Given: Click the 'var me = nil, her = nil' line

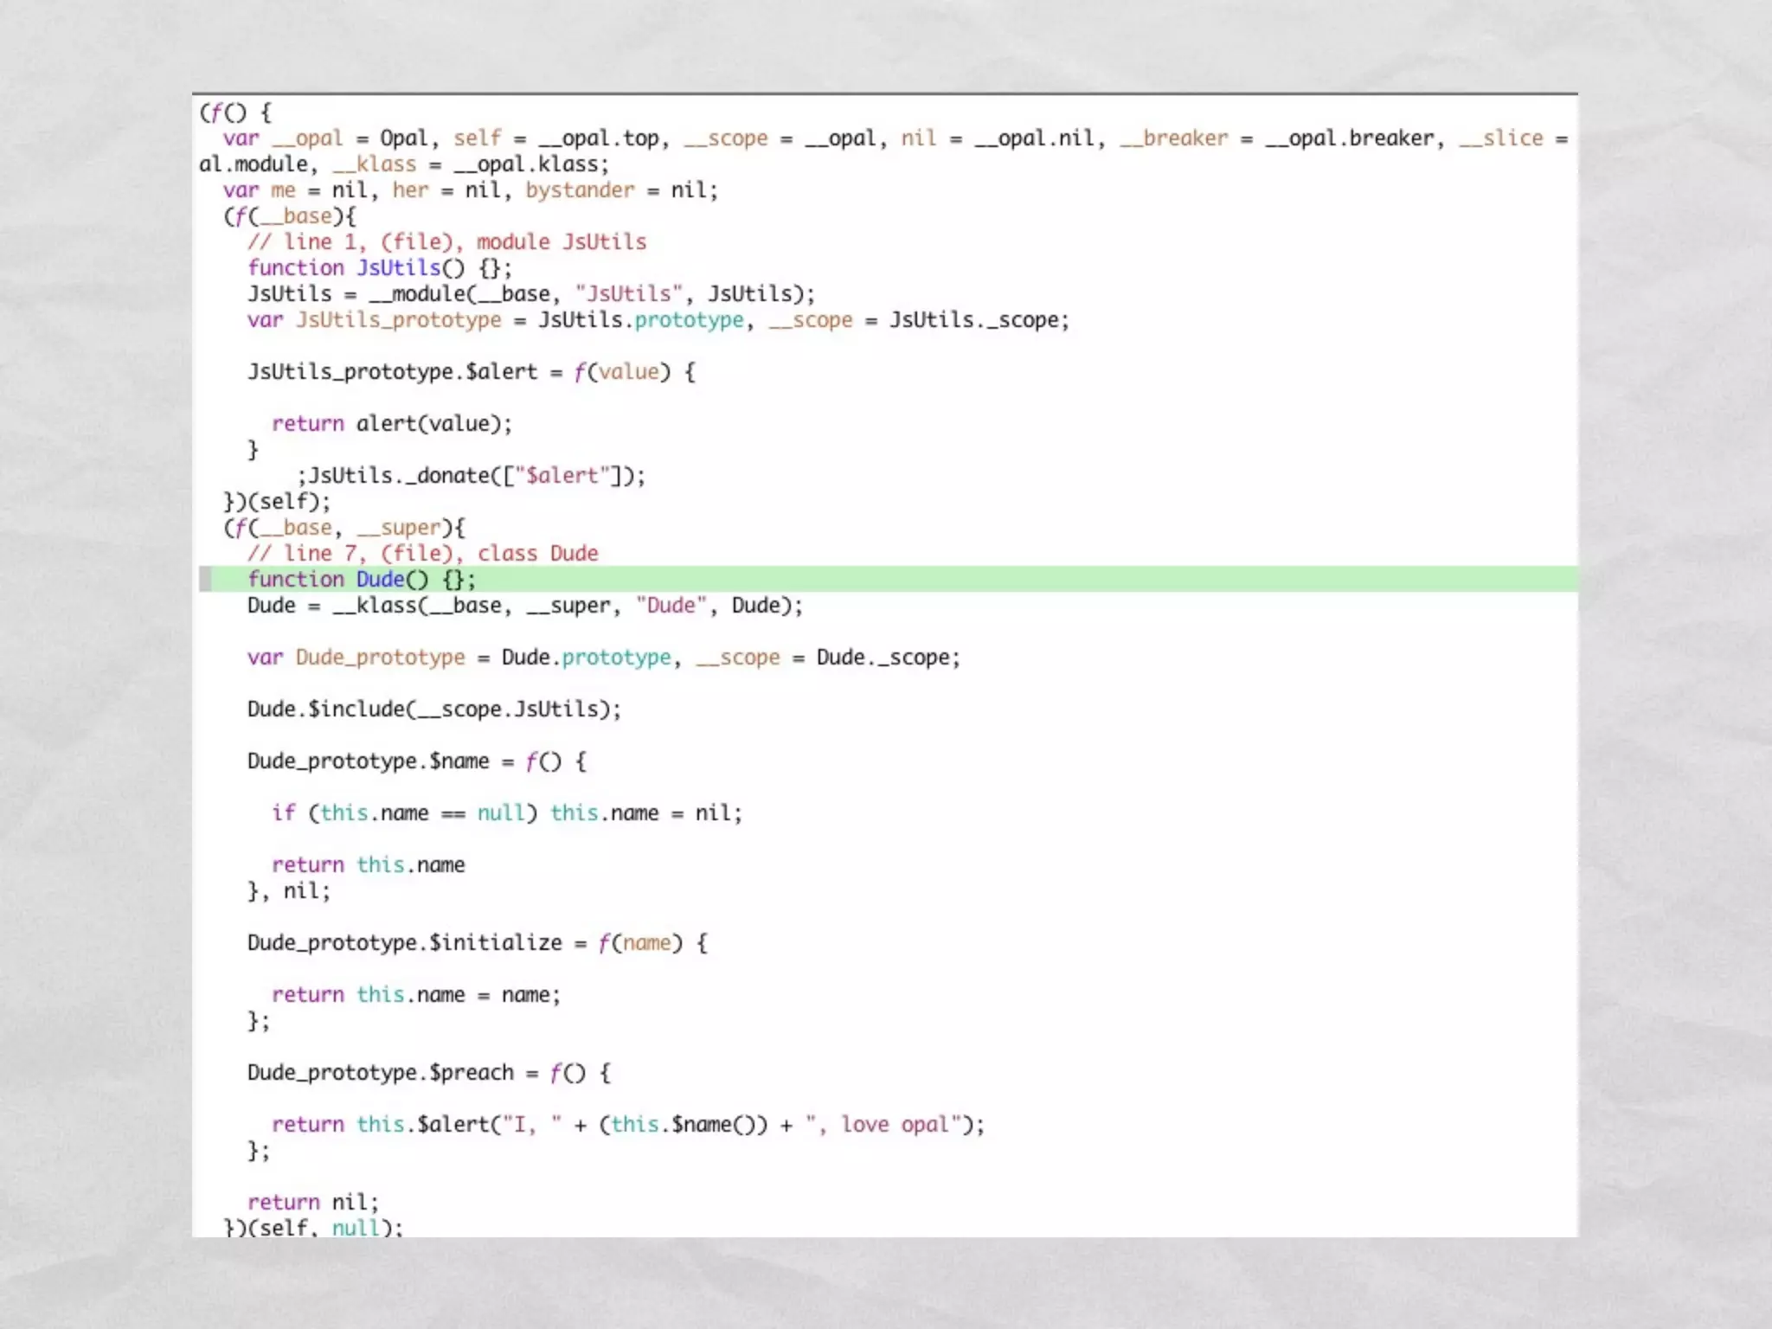Looking at the screenshot, I should tap(471, 190).
